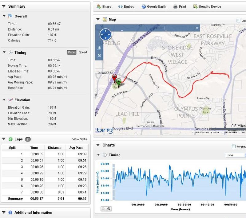
Task: Collapse the Summary panel
Action: tap(4, 6)
